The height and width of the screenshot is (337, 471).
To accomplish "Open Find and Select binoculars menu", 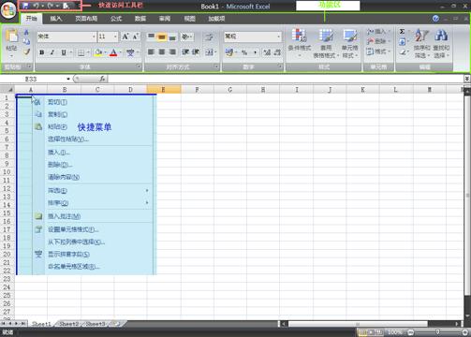I will point(441,43).
